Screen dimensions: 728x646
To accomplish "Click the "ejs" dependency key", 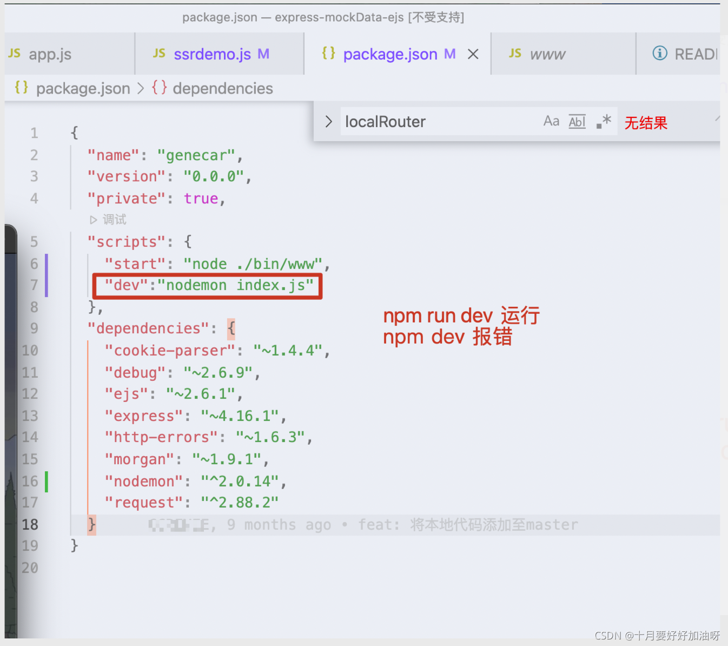I will [x=127, y=394].
